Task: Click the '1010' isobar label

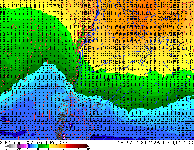Action: pyautogui.click(x=106, y=80)
